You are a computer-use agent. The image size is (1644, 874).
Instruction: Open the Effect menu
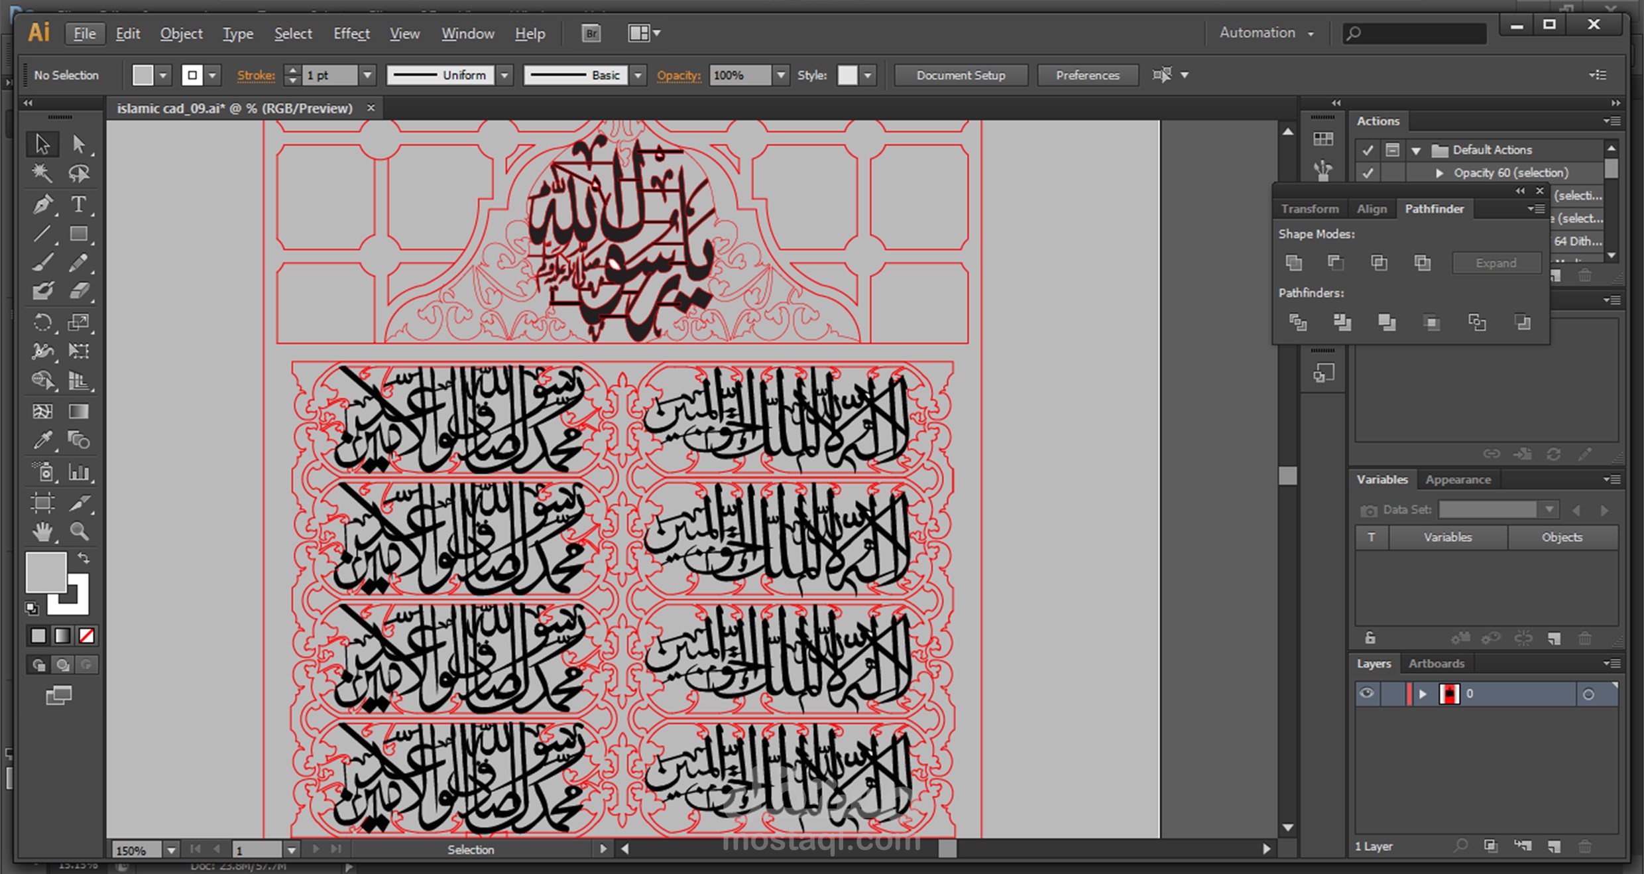click(351, 33)
